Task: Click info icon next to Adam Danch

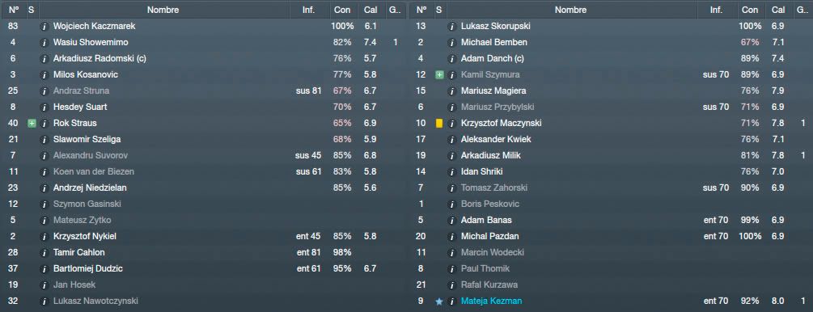Action: click(452, 58)
